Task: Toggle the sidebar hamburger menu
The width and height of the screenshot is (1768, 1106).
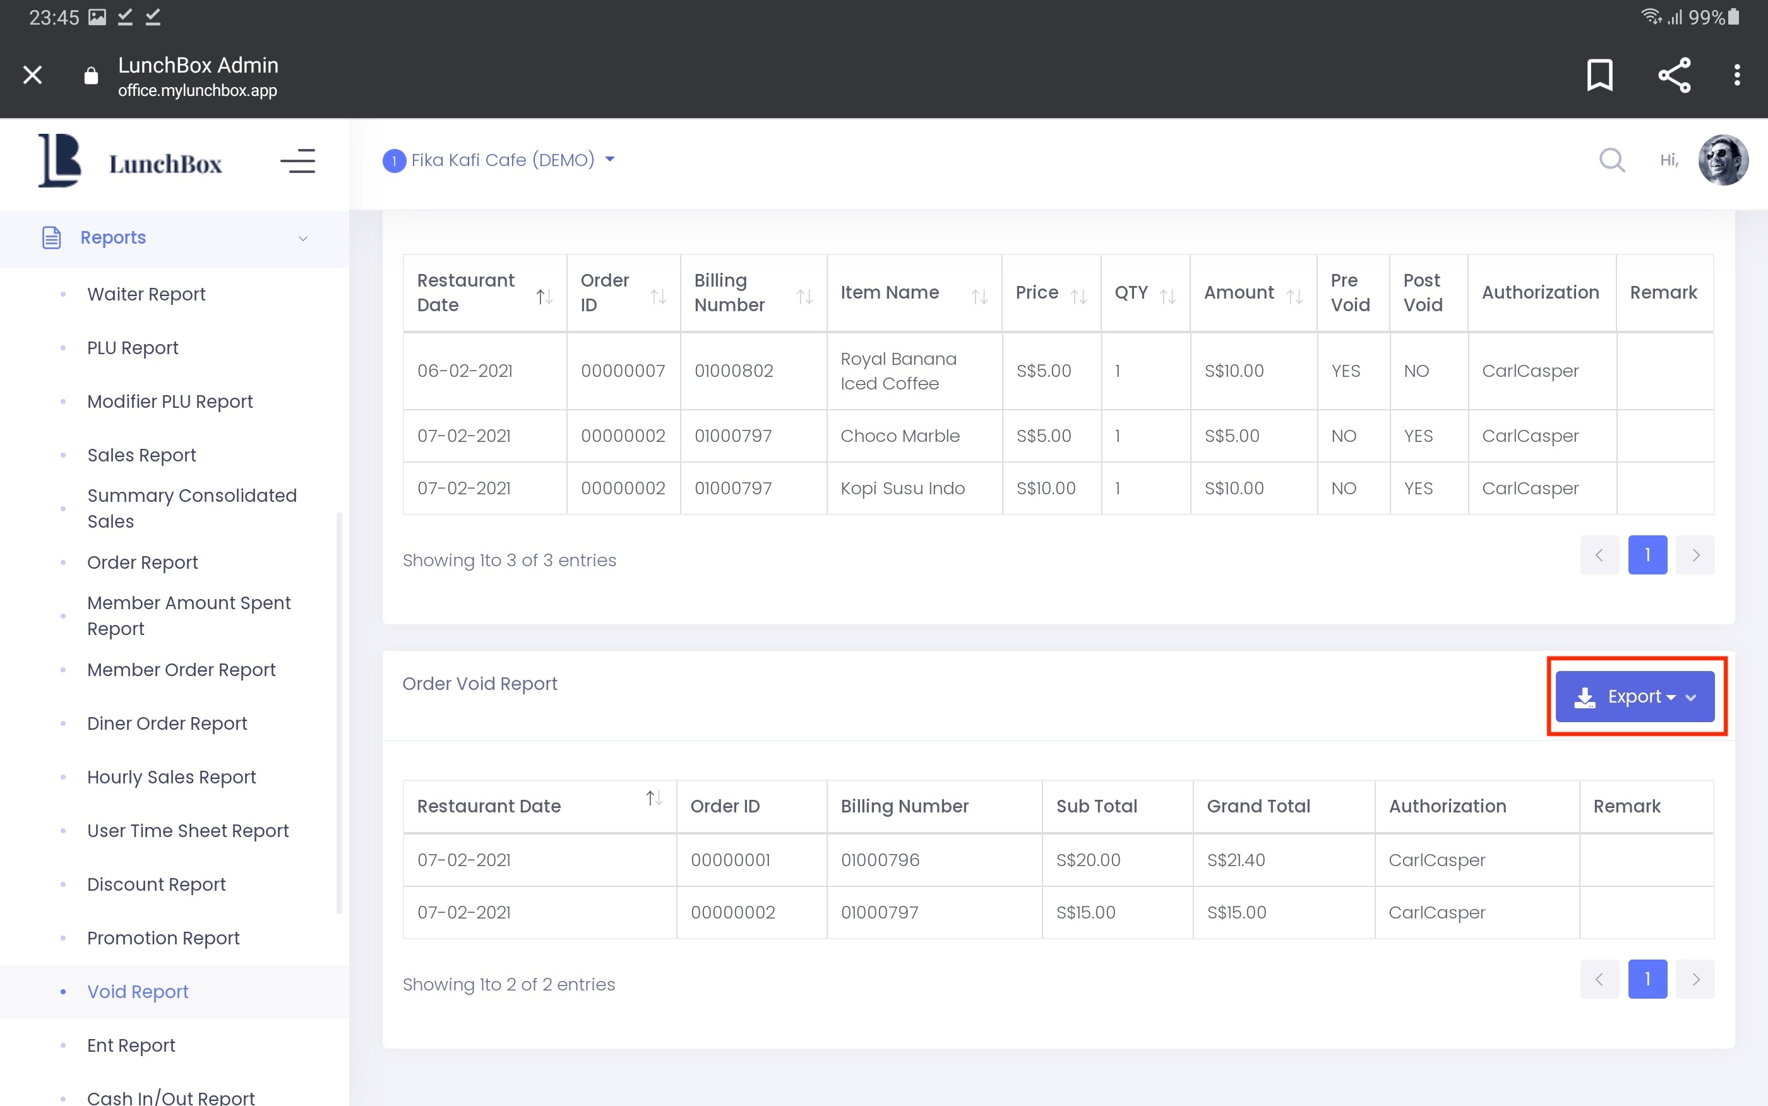Action: pos(297,162)
